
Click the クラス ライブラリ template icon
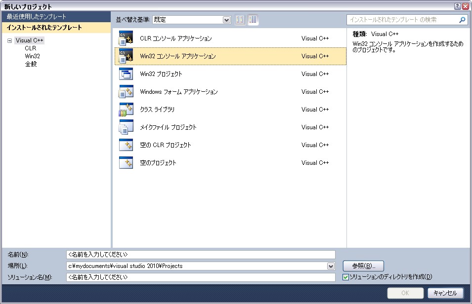[x=126, y=109]
